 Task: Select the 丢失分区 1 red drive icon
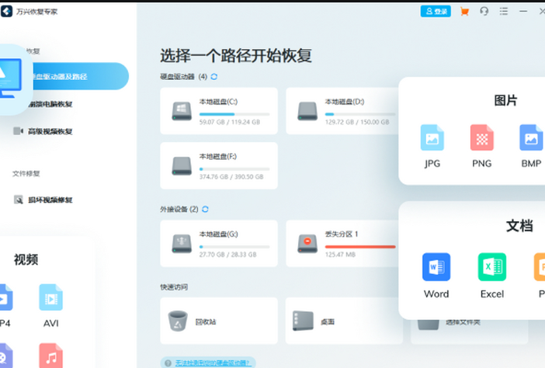(x=307, y=243)
